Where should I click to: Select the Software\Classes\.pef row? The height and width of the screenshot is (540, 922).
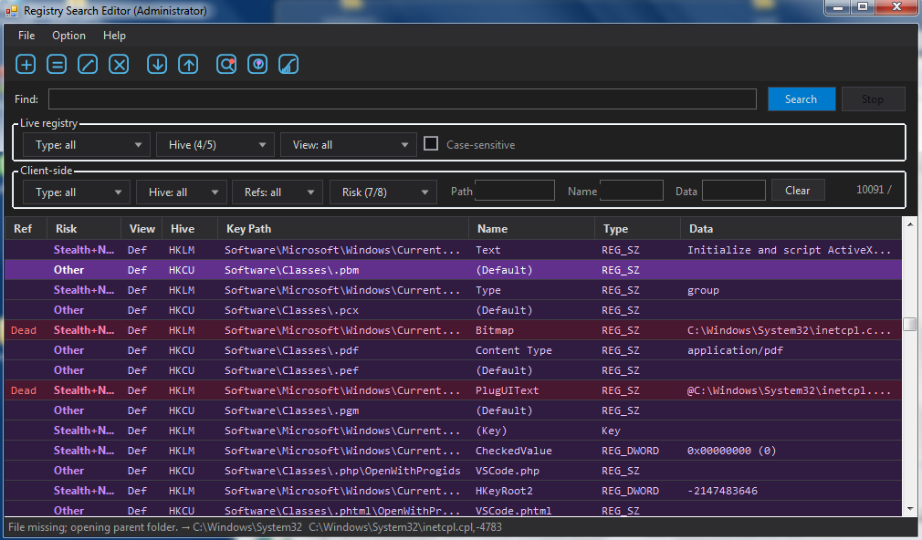[x=454, y=370]
